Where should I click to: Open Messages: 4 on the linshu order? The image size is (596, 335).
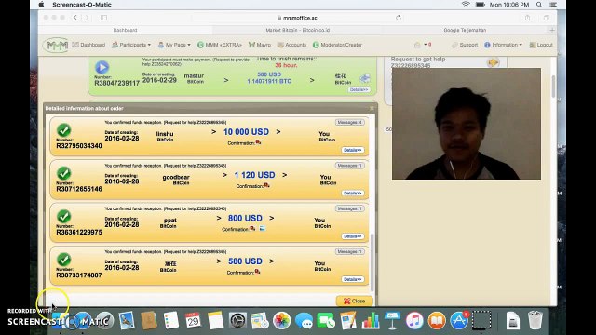point(350,122)
